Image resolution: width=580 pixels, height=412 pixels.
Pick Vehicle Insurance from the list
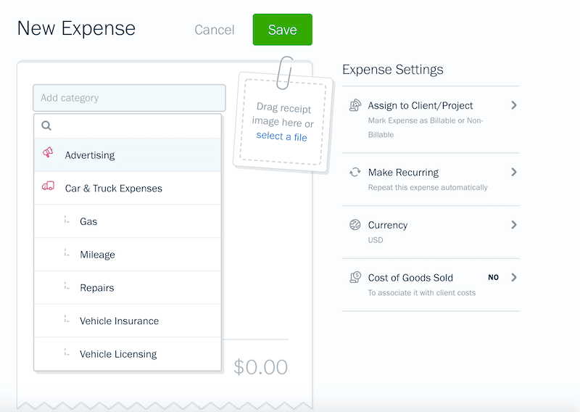click(x=119, y=321)
